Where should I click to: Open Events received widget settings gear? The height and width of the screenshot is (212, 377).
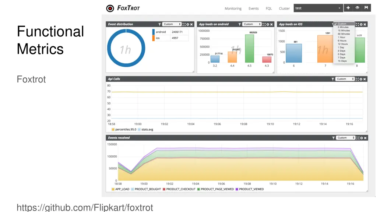coord(362,138)
